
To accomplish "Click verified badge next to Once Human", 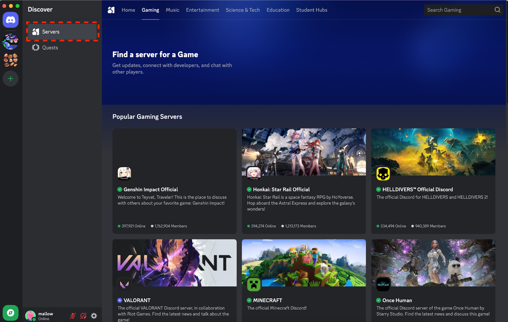I will coord(378,300).
